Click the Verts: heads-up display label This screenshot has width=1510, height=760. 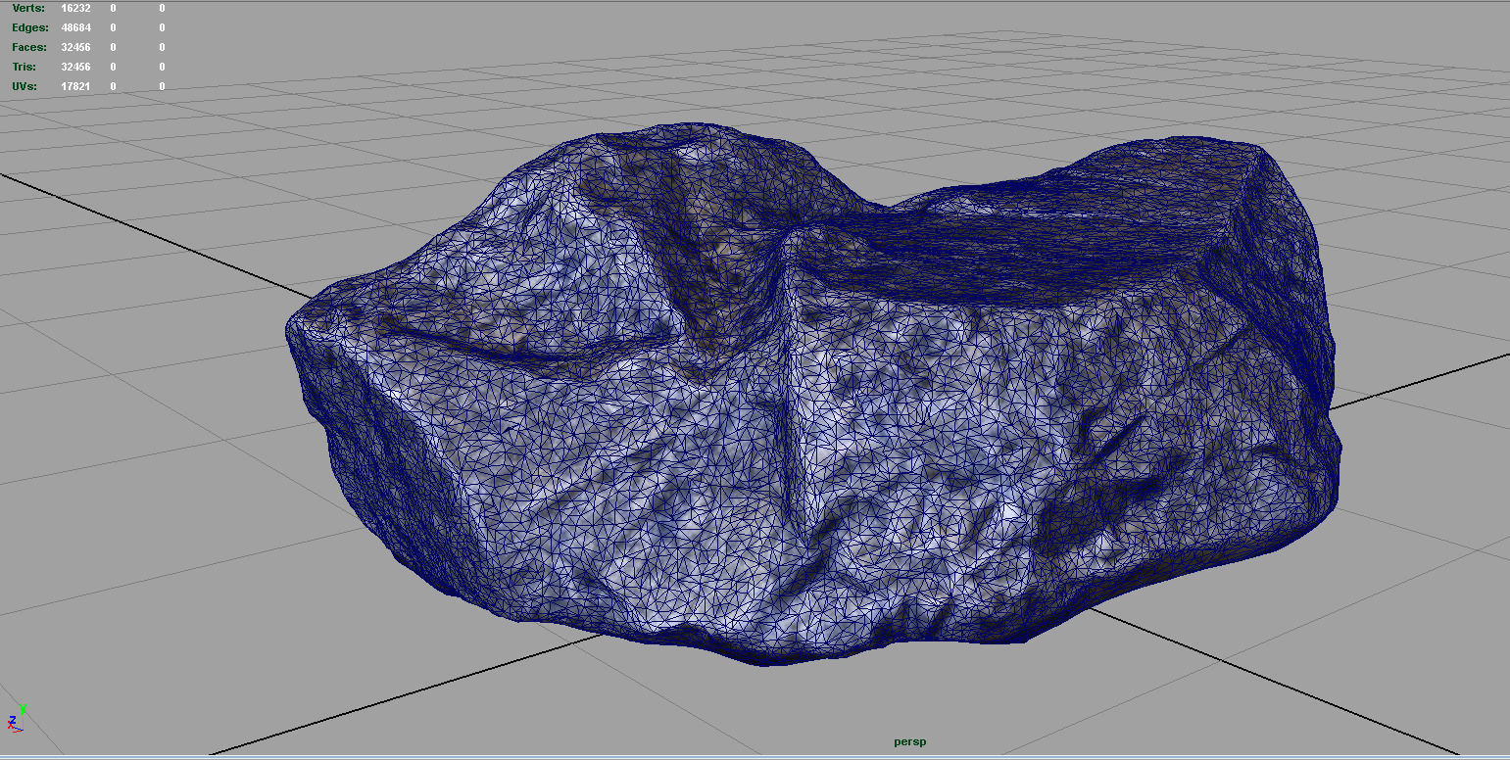tap(27, 8)
